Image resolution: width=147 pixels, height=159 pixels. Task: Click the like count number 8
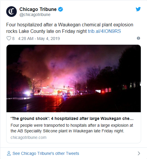13,38
